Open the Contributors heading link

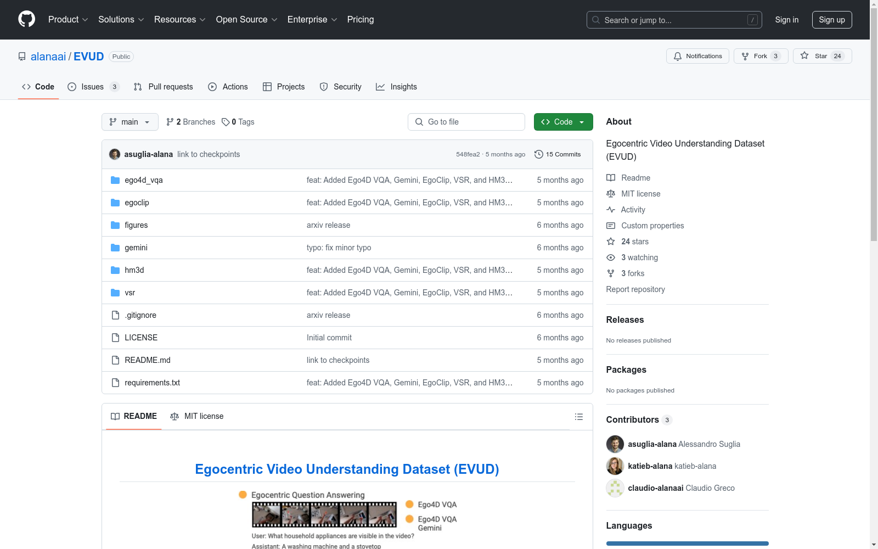pyautogui.click(x=639, y=419)
